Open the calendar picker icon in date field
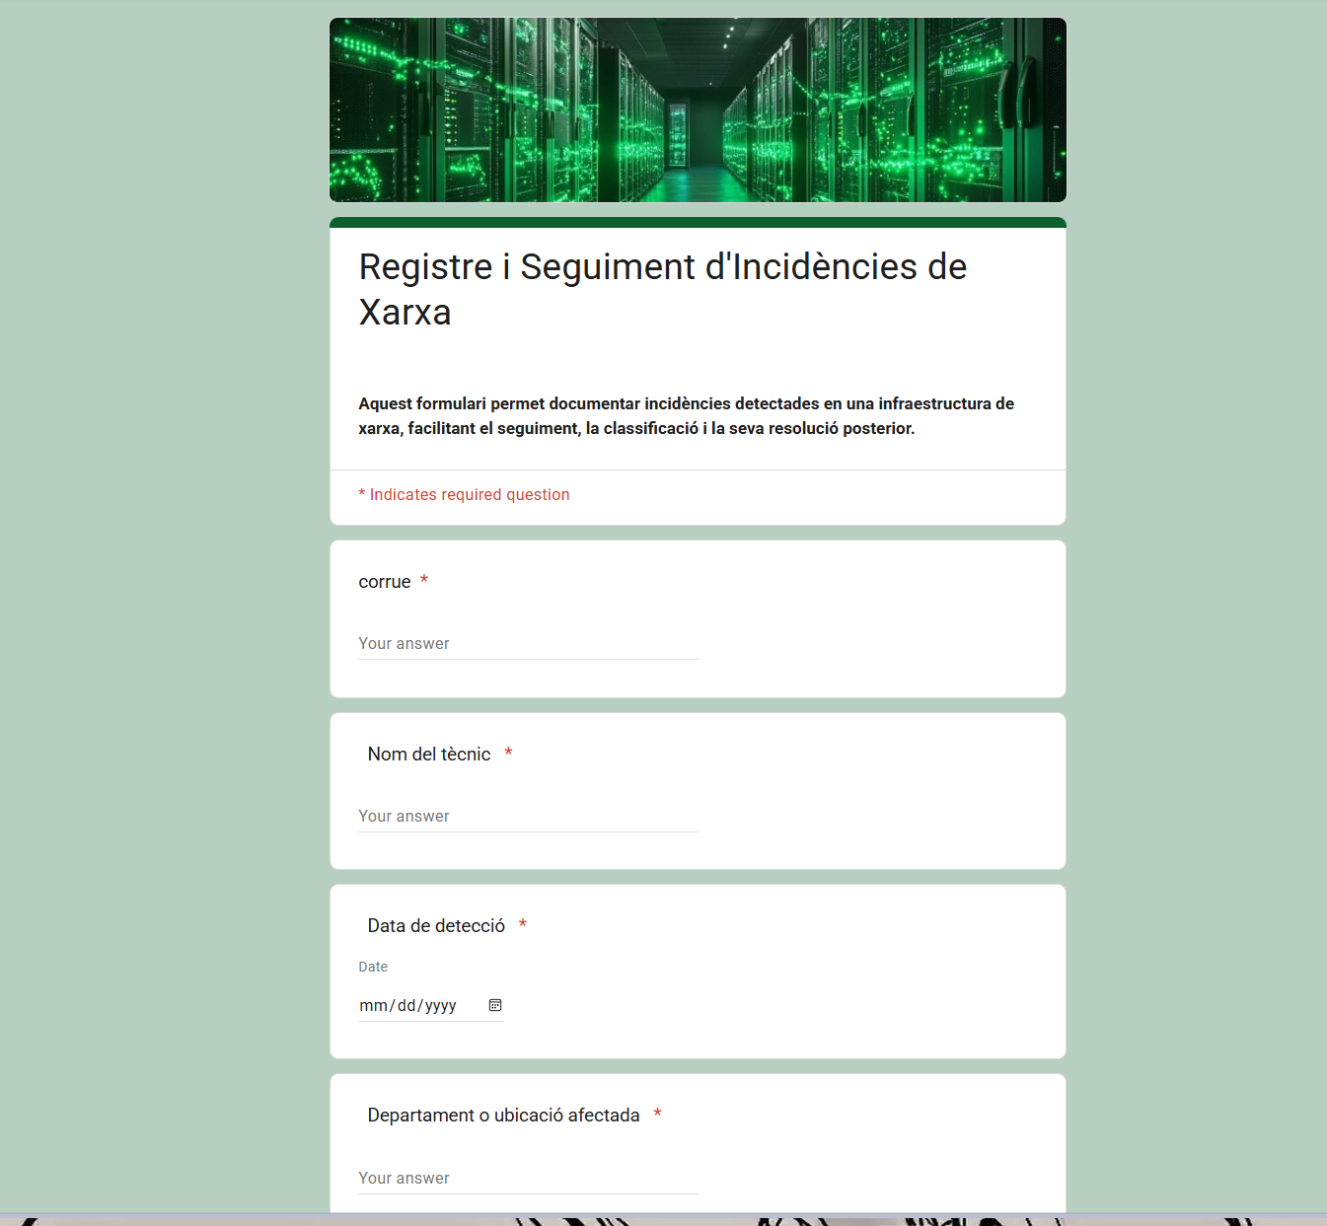 coord(495,1005)
